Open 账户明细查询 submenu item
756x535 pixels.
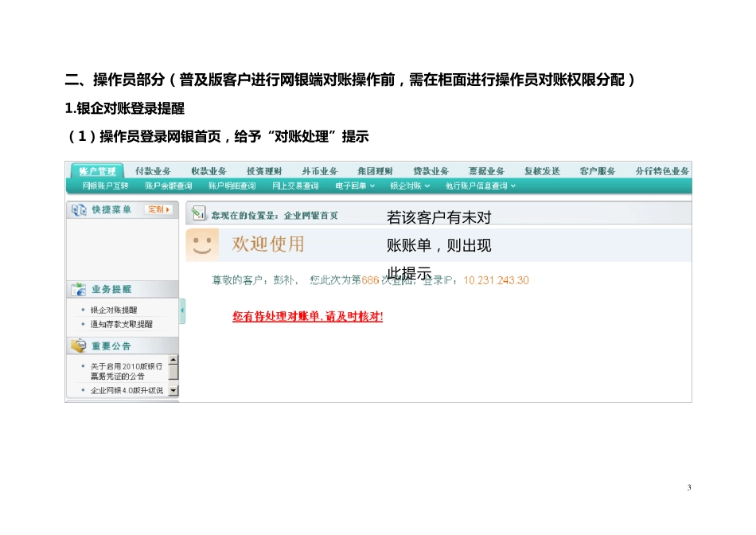click(x=232, y=185)
